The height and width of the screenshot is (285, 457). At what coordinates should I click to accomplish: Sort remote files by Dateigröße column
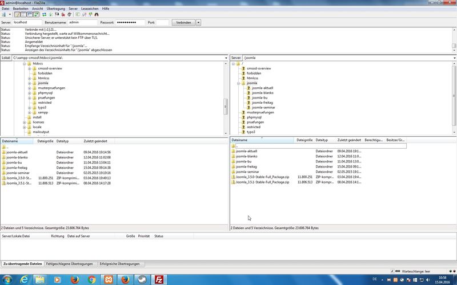click(x=304, y=140)
